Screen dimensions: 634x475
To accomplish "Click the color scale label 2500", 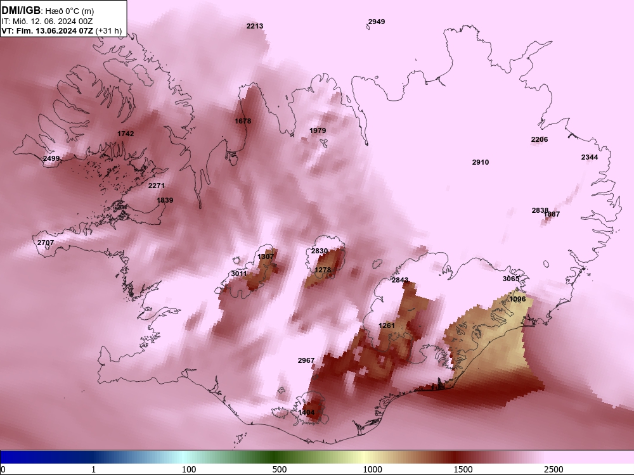I will point(553,469).
